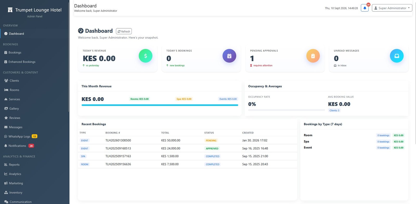Click the monthly revenue progress bar
Screen dimensions: 416x204
(160, 105)
